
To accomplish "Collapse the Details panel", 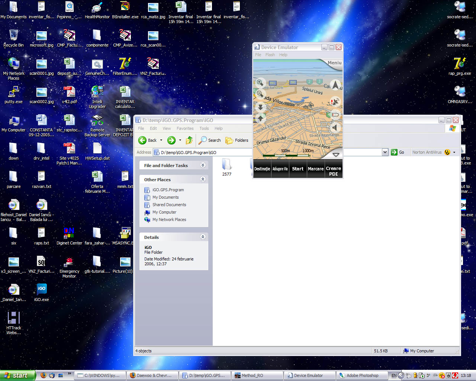I will pyautogui.click(x=203, y=237).
